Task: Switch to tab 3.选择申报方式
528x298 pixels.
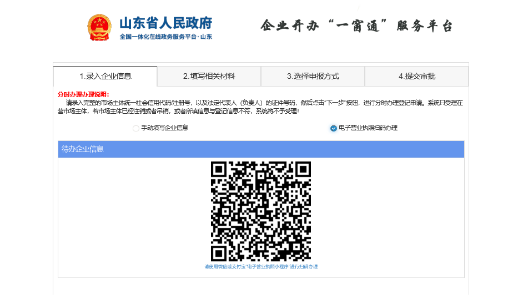Action: point(313,76)
